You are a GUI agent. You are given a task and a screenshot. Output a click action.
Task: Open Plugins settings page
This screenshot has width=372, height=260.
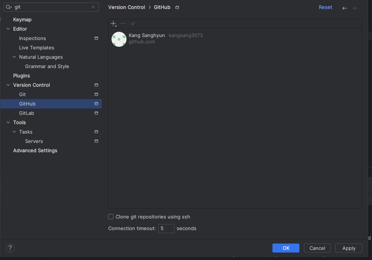tap(22, 76)
